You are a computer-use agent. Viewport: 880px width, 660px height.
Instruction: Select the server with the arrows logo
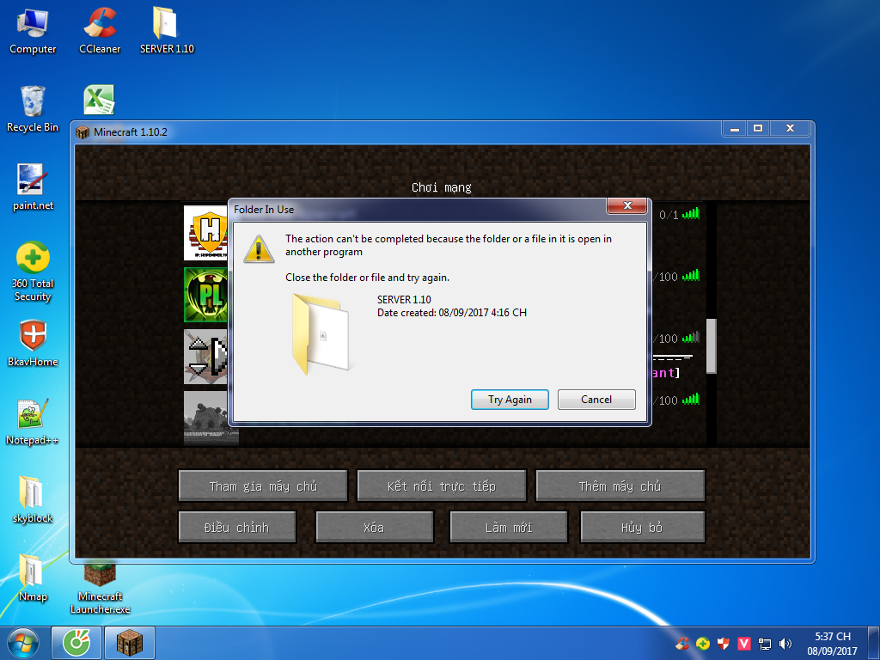(205, 357)
